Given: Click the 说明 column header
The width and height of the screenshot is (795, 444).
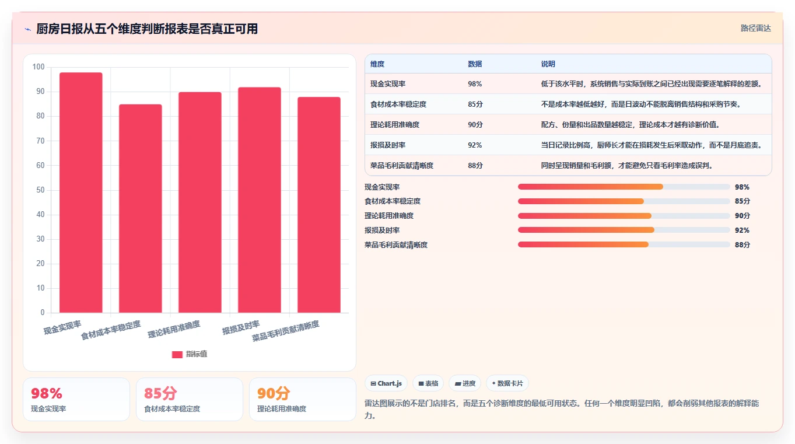Looking at the screenshot, I should click(548, 64).
